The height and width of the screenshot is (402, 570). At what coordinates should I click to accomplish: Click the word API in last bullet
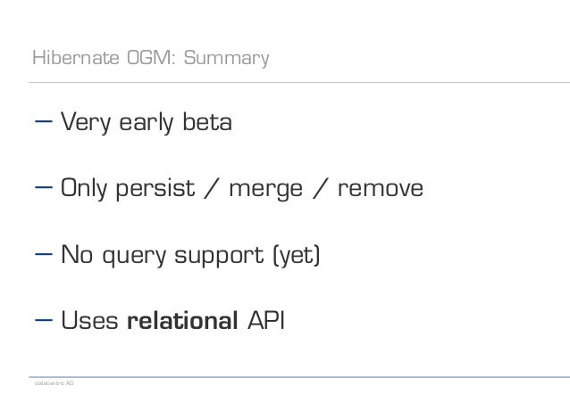(x=265, y=320)
